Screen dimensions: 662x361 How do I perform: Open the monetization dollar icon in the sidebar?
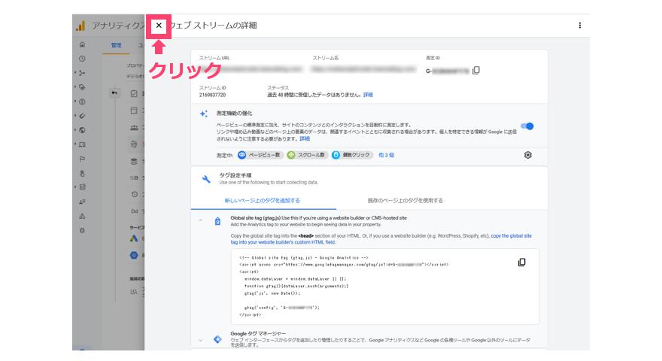click(82, 102)
